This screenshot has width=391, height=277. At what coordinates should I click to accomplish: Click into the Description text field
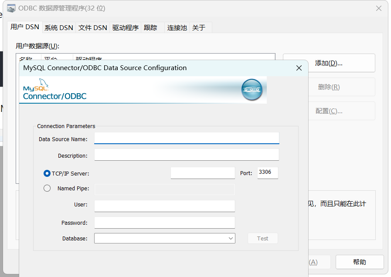point(187,155)
